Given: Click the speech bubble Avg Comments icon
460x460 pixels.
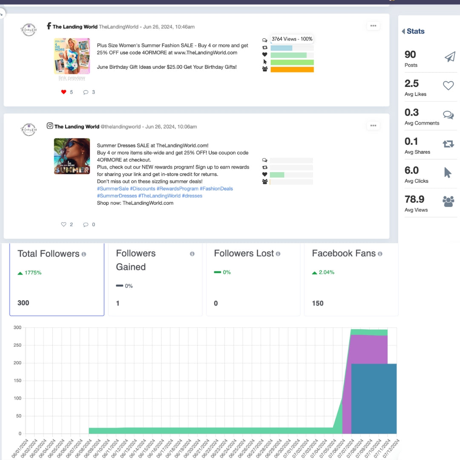Looking at the screenshot, I should [448, 115].
